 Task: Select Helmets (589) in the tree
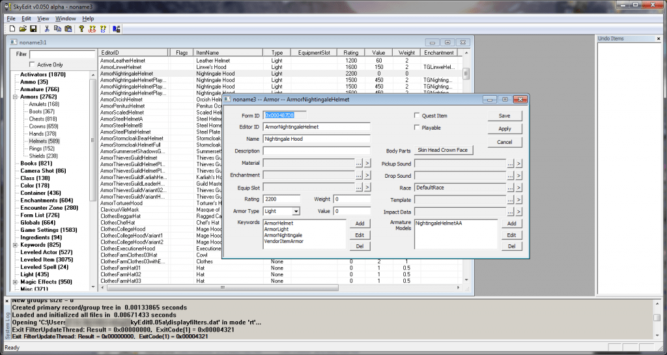point(44,141)
